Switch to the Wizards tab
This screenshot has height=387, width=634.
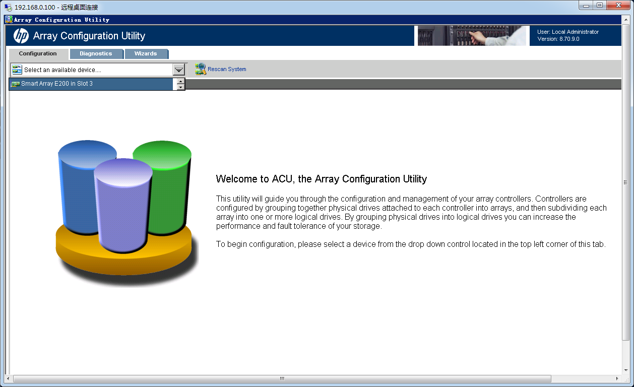tap(146, 53)
